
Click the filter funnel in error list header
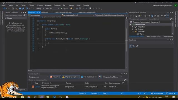[123, 83]
